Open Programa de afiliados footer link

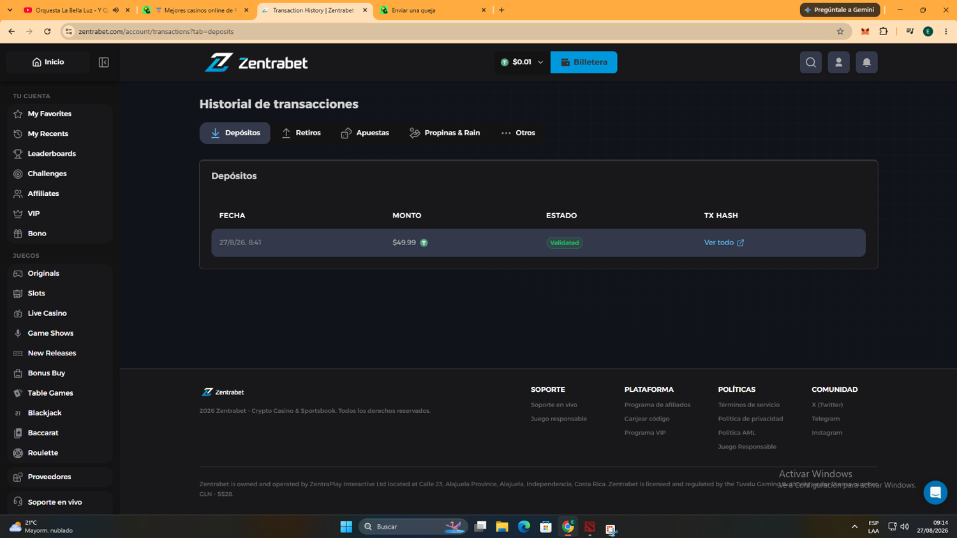(657, 405)
